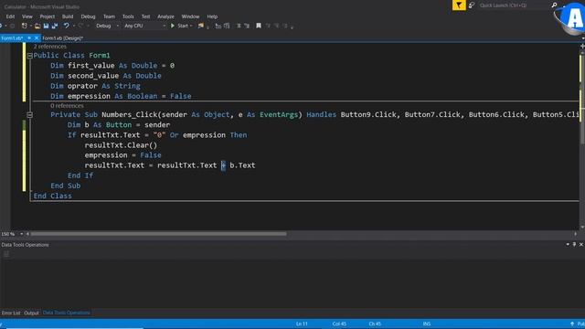Open the Project menu
This screenshot has height=329, width=585.
pos(47,16)
